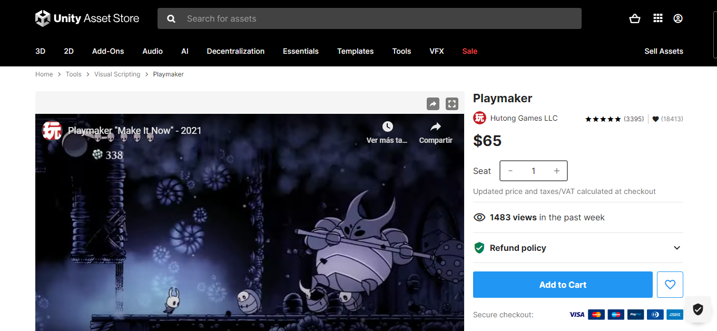Open the Tools menu in navigation bar
This screenshot has height=331, width=717.
(x=401, y=51)
